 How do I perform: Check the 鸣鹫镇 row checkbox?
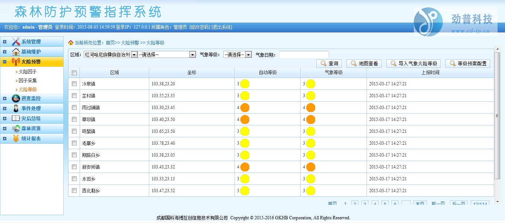click(x=74, y=131)
